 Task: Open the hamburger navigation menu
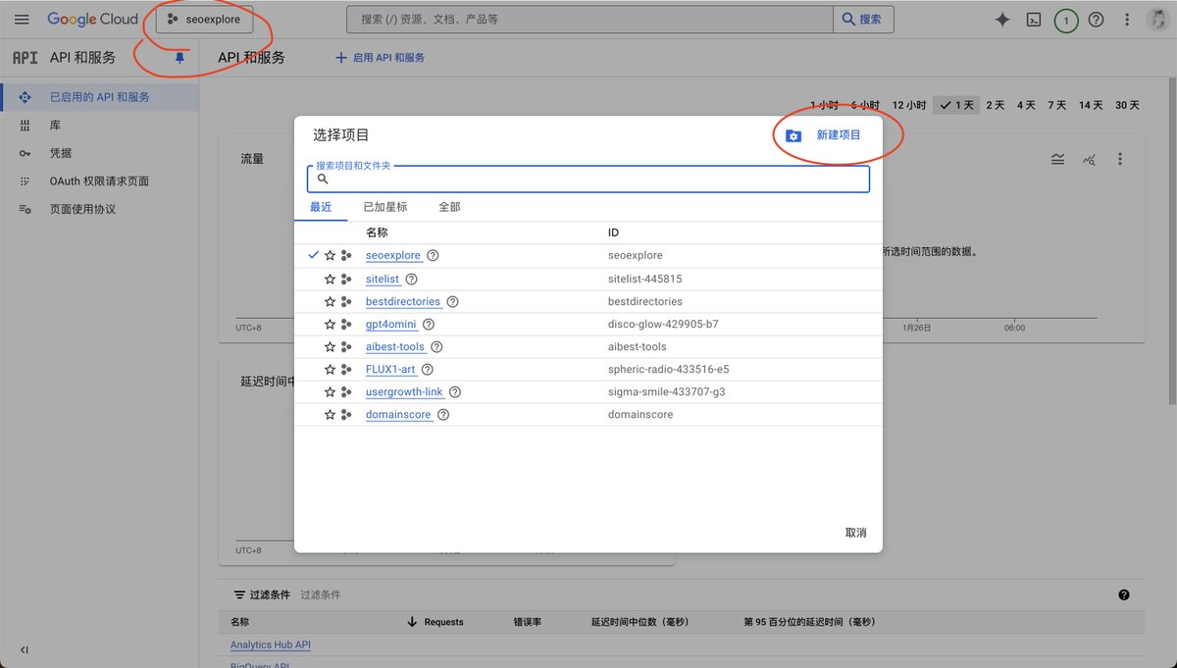point(22,20)
